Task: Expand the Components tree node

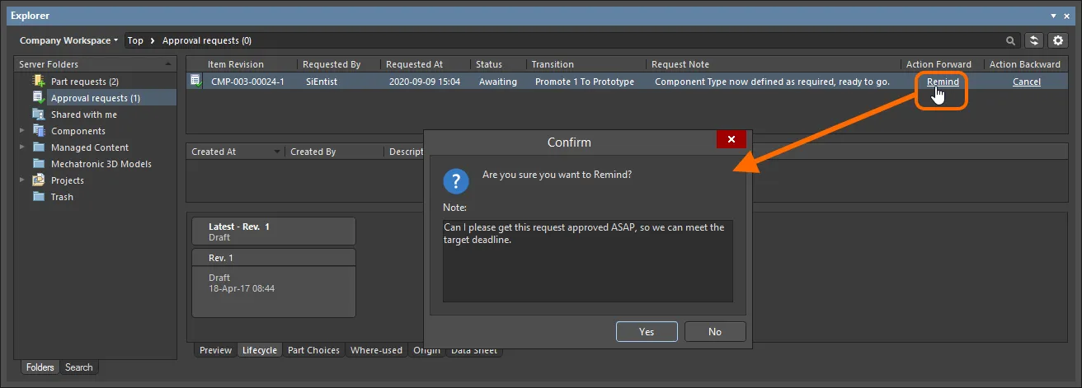Action: [x=22, y=131]
